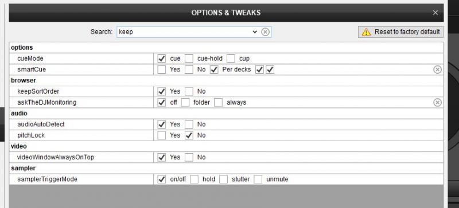Viewport: 459px width, 208px height.
Task: Untick the first per-deck smartCue checkbox
Action: point(259,70)
